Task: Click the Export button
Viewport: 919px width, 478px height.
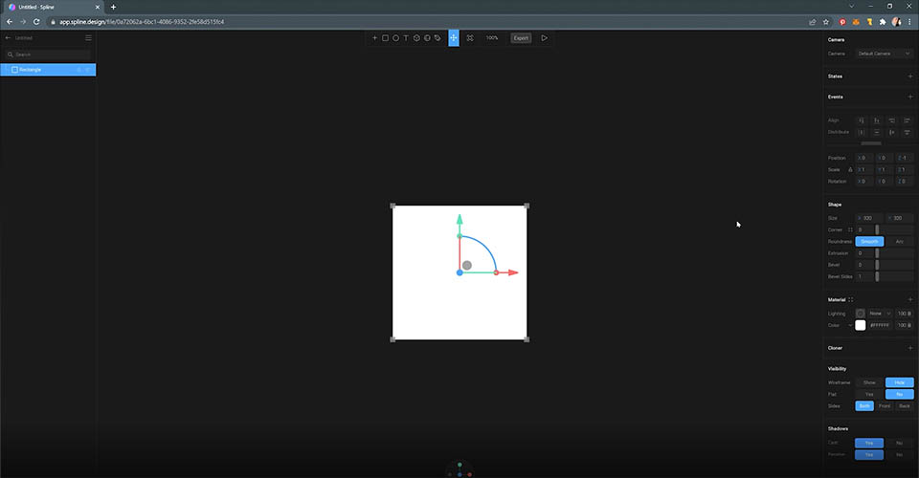Action: pyautogui.click(x=521, y=38)
